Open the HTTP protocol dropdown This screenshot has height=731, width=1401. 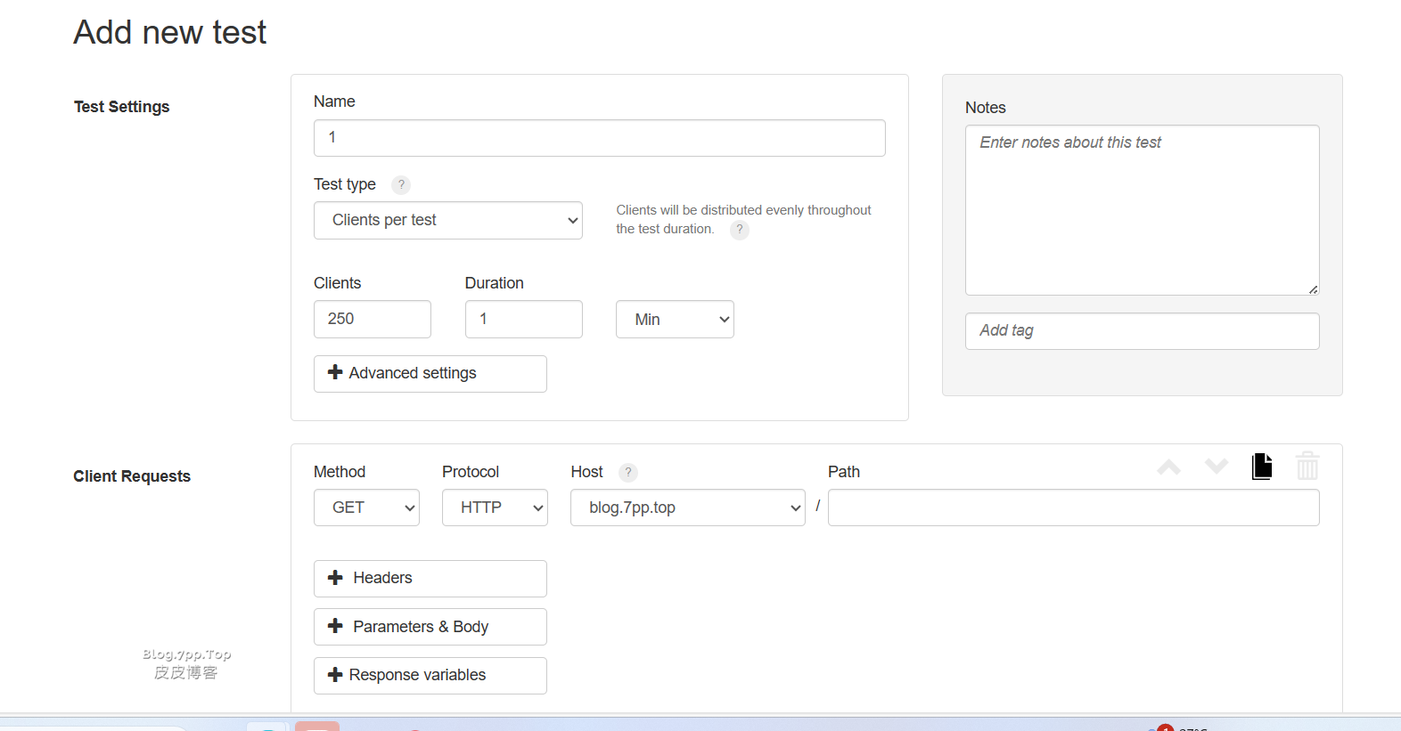point(494,508)
